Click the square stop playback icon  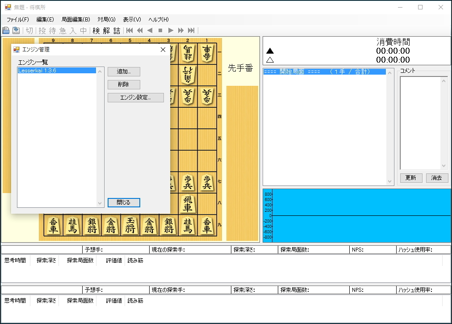(x=160, y=30)
